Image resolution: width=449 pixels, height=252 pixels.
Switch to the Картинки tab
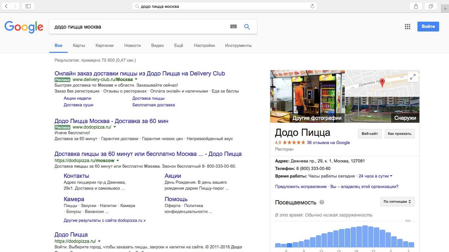(x=105, y=46)
